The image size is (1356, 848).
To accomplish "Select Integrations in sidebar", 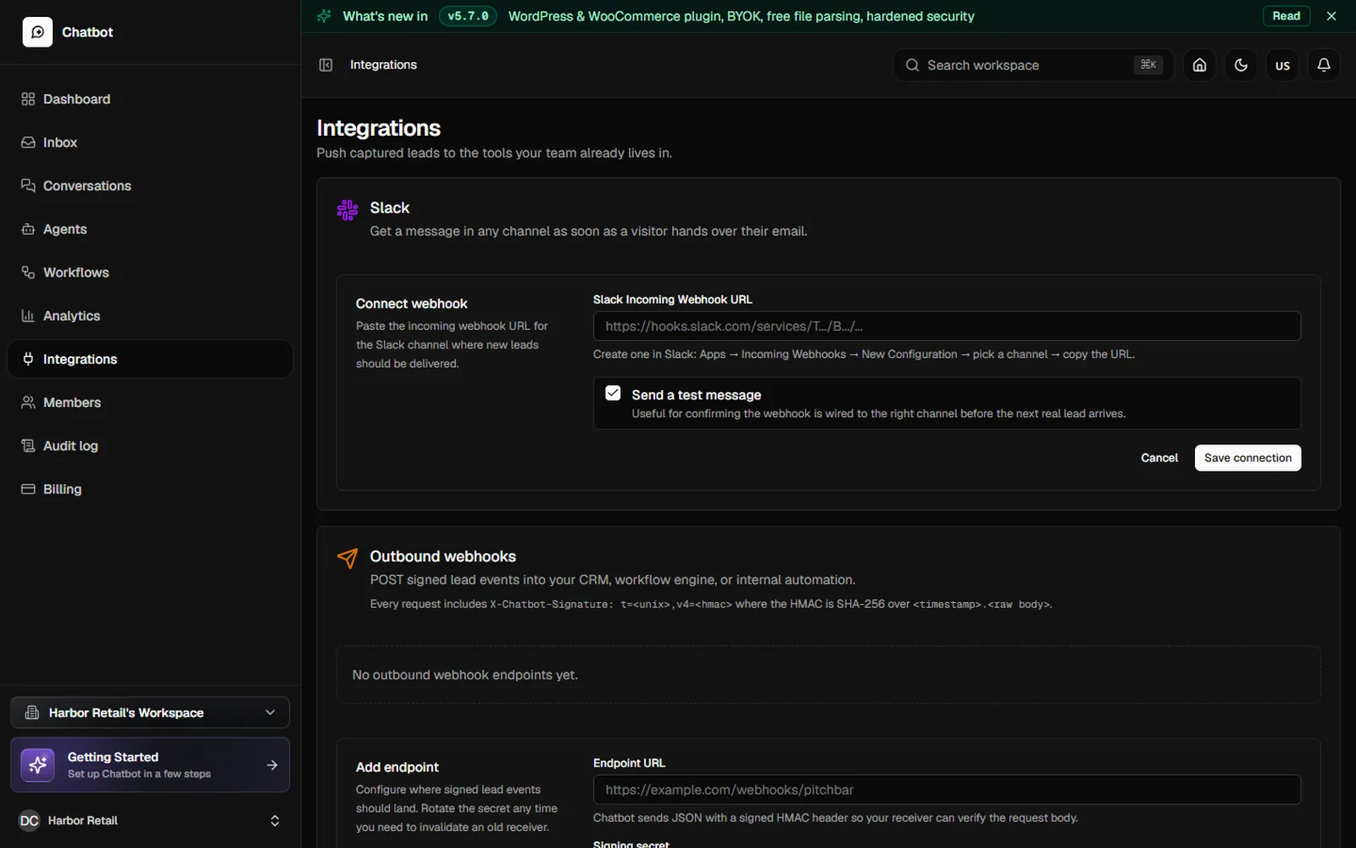I will 150,359.
